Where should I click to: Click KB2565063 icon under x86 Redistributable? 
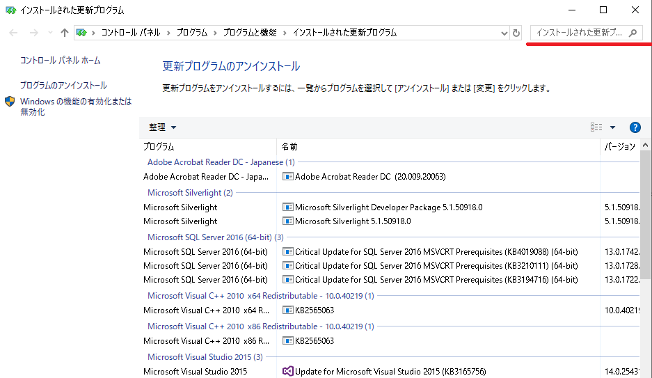288,340
